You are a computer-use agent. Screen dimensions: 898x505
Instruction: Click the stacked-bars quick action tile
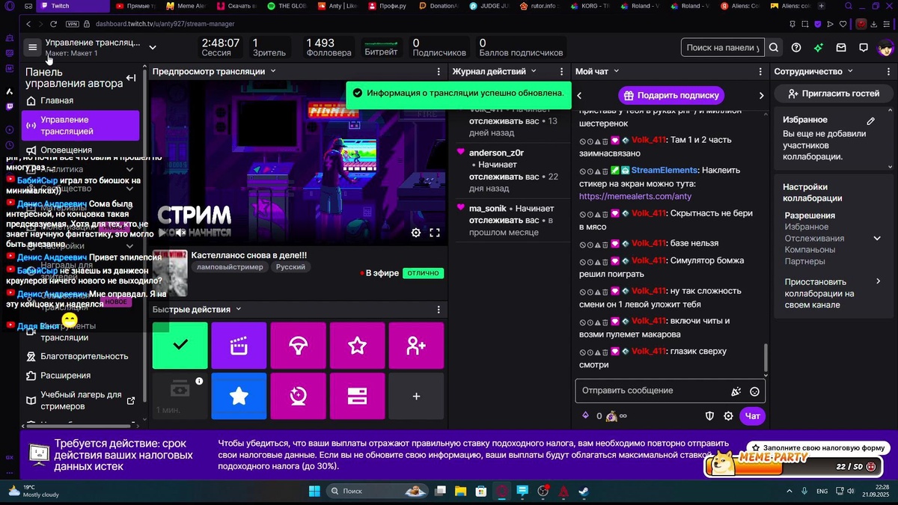pos(357,396)
